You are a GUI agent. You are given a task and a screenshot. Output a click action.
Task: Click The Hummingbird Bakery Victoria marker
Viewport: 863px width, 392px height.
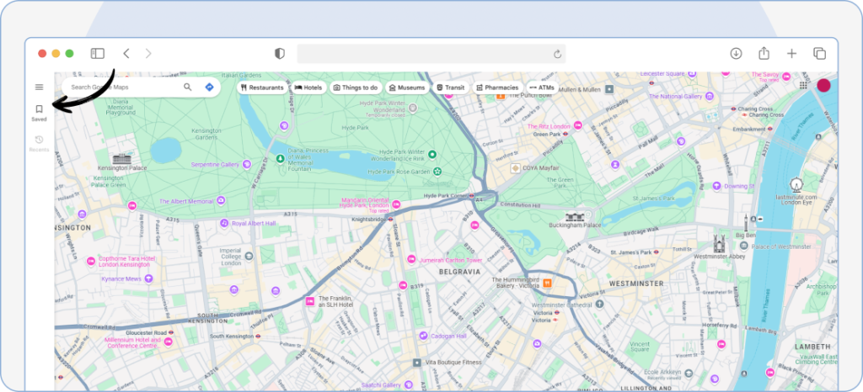(x=547, y=283)
